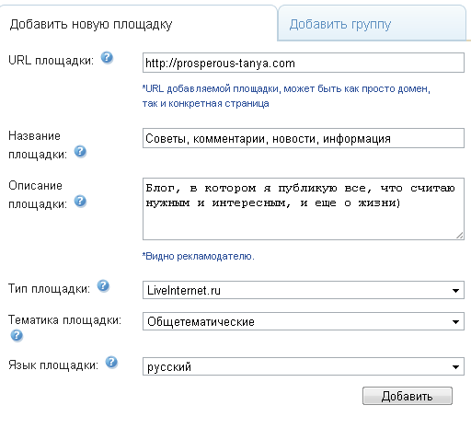Image resolution: width=471 pixels, height=440 pixels.
Task: Click the Добавить button
Action: coord(408,396)
